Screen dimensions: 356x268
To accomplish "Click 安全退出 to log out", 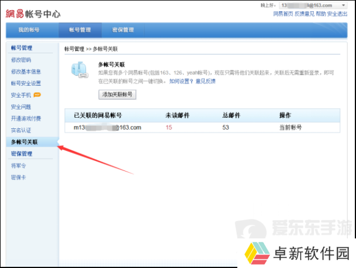I will tap(337, 14).
